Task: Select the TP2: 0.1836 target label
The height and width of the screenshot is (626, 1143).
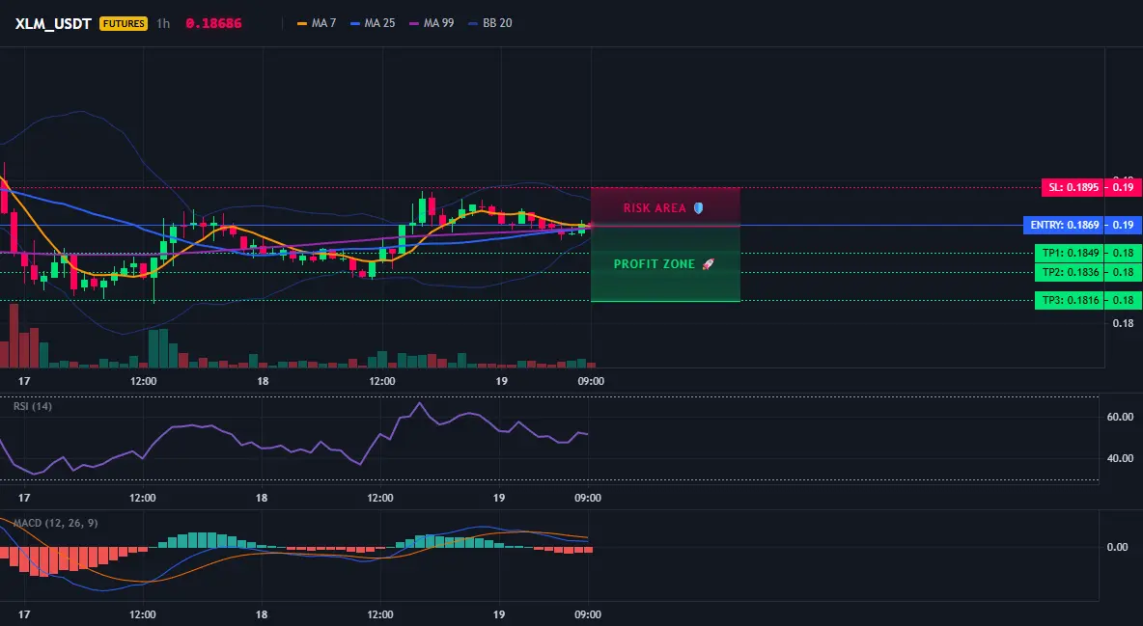Action: pos(1070,272)
